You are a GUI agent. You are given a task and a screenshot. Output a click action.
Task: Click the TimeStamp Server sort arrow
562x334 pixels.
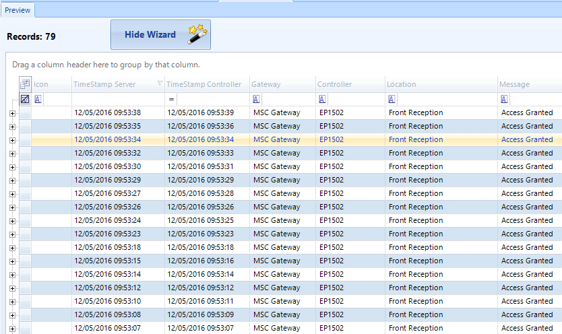160,83
